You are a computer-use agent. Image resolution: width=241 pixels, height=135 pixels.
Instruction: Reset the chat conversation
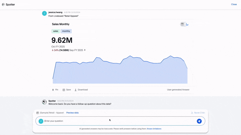(198, 113)
